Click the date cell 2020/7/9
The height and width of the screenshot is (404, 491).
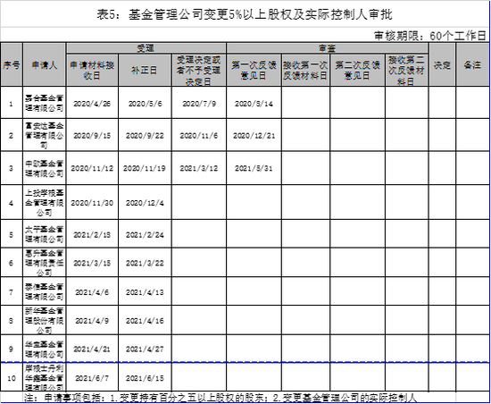click(x=199, y=104)
